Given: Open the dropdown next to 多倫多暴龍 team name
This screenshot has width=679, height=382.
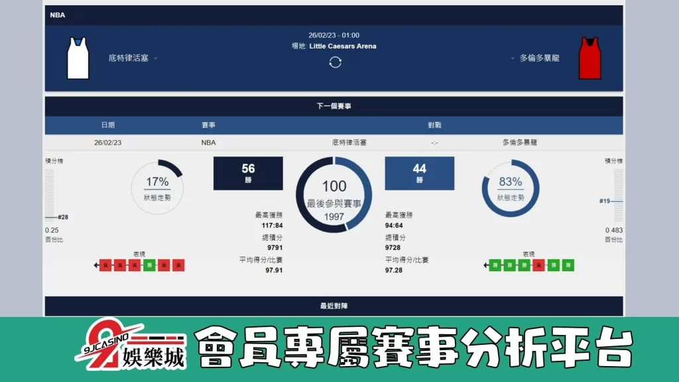Looking at the screenshot, I should (511, 57).
